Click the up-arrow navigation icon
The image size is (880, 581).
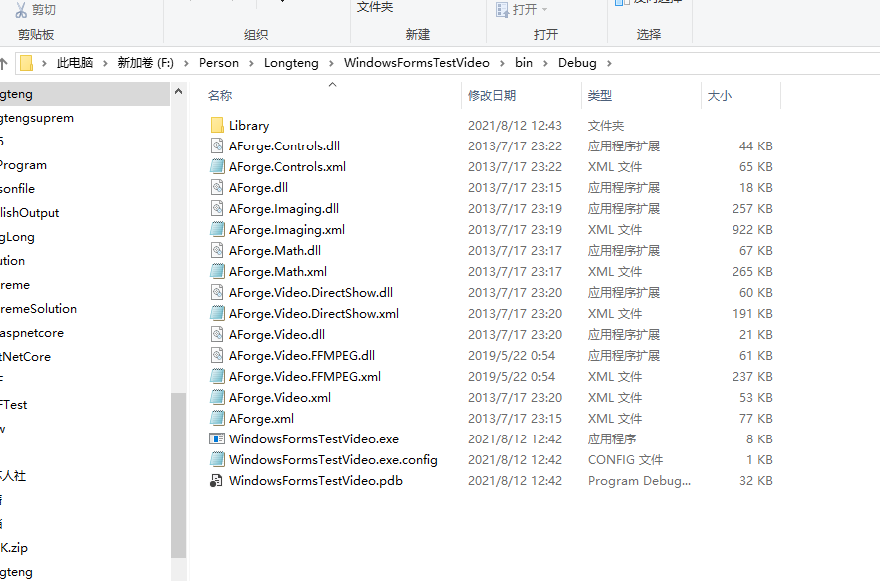point(3,63)
